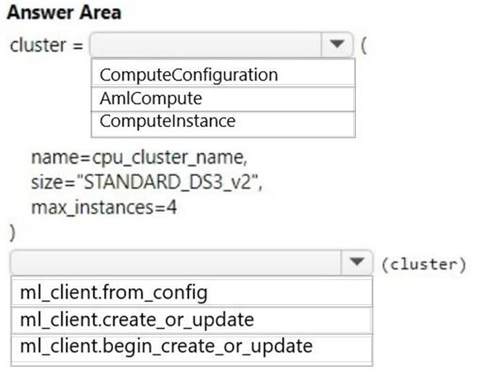483x378 pixels.
Task: Open the first dropdown arrow after cluster =
Action: [x=337, y=45]
